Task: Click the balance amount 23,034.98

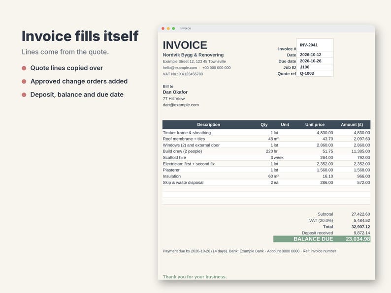Action: 358,239
